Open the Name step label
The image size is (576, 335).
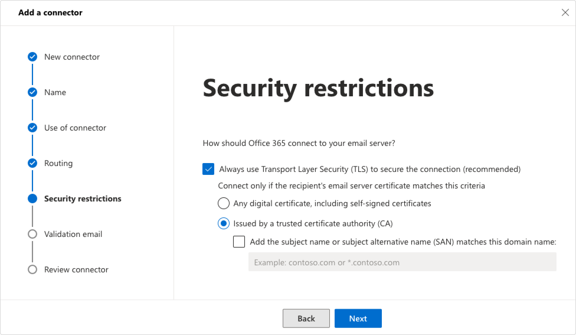tap(55, 92)
